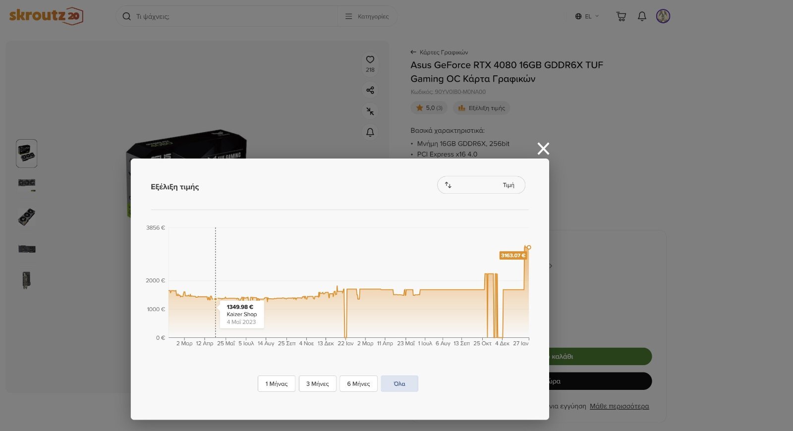This screenshot has height=431, width=793.
Task: Open the shopping cart
Action: [621, 16]
